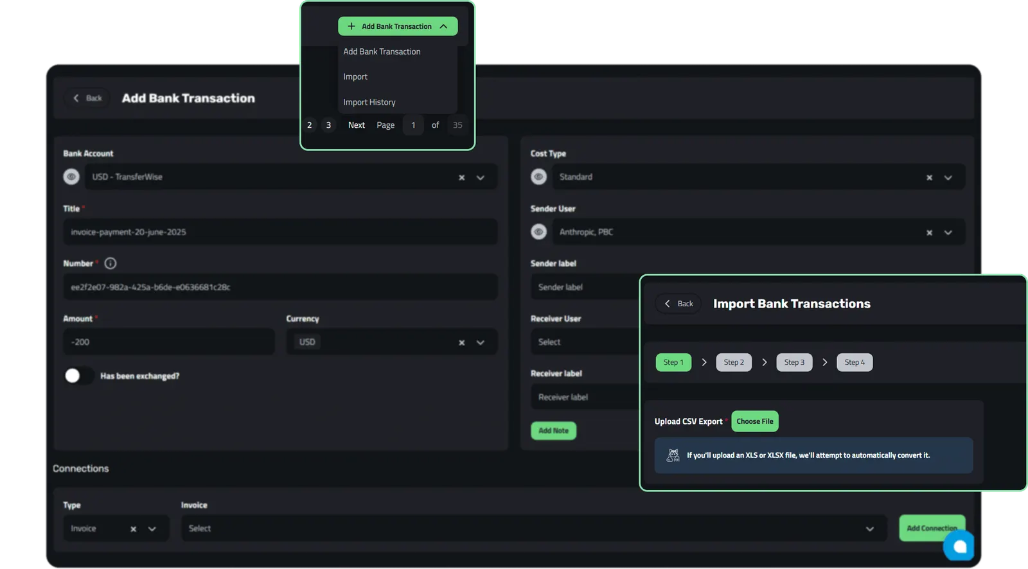Toggle eye icon next to Bank Account field
This screenshot has height=569, width=1028.
click(71, 177)
